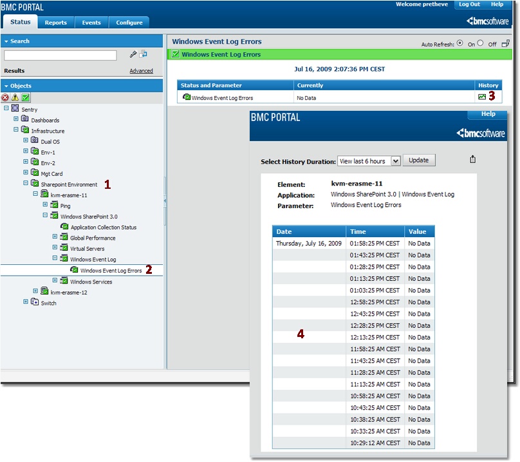Switch to the Status tab

point(20,22)
